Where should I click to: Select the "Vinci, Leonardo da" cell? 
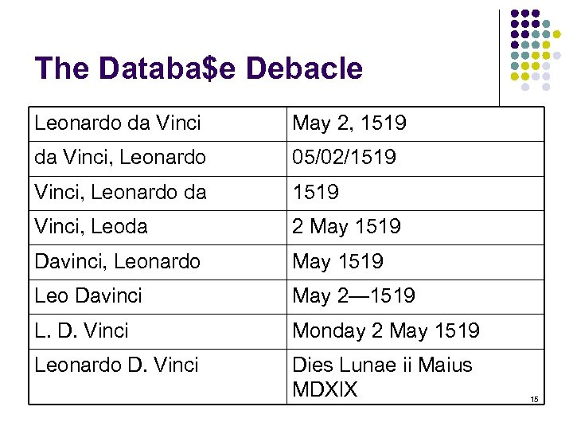121,192
